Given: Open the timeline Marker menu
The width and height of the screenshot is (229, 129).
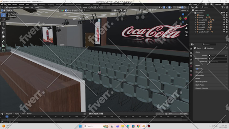Looking at the screenshot, I should pyautogui.click(x=29, y=114).
